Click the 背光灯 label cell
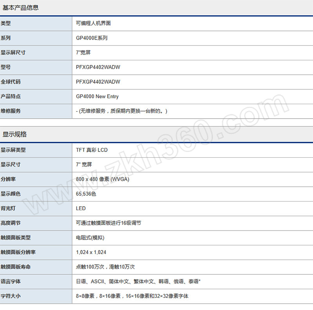Image resolution: width=313 pixels, height=310 pixels. click(x=36, y=208)
